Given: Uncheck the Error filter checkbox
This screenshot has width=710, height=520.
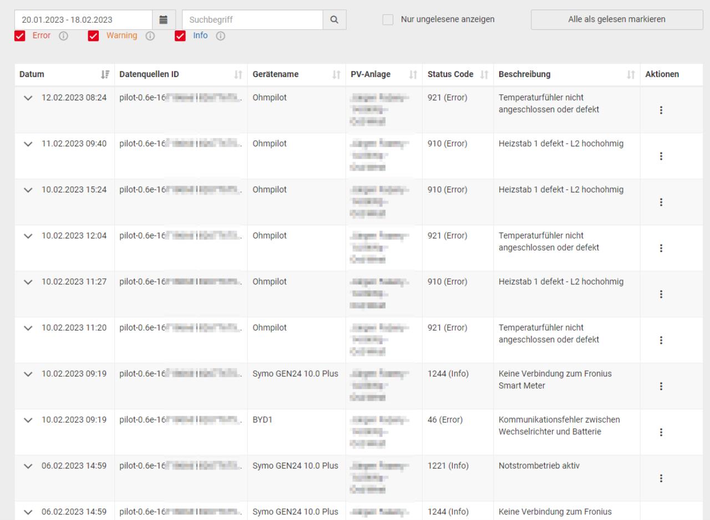Looking at the screenshot, I should [19, 36].
